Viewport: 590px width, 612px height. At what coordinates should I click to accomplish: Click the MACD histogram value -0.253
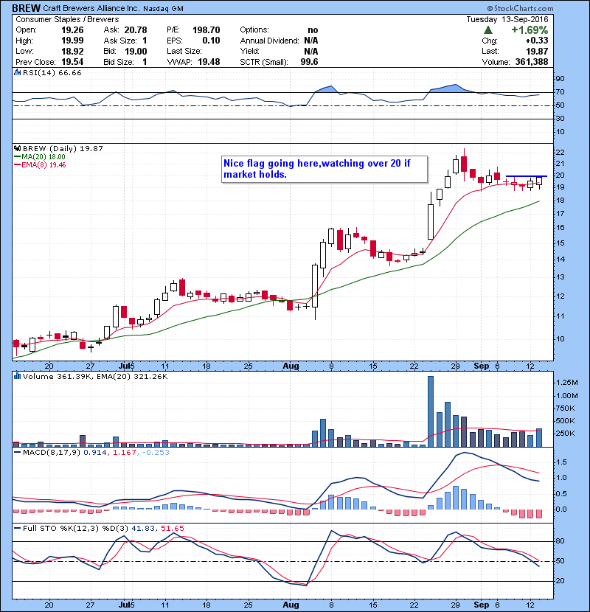(x=156, y=453)
